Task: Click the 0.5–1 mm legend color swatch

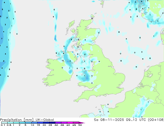Action: 10,123
